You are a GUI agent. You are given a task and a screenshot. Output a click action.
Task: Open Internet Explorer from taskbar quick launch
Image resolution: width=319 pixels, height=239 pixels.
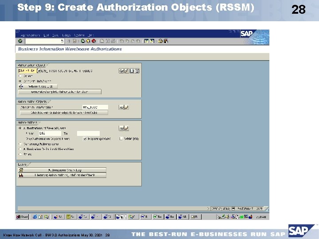(35, 217)
